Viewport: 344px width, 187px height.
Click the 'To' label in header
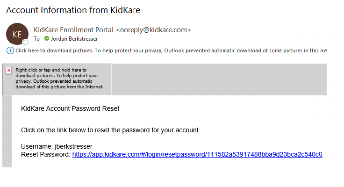[x=36, y=39]
